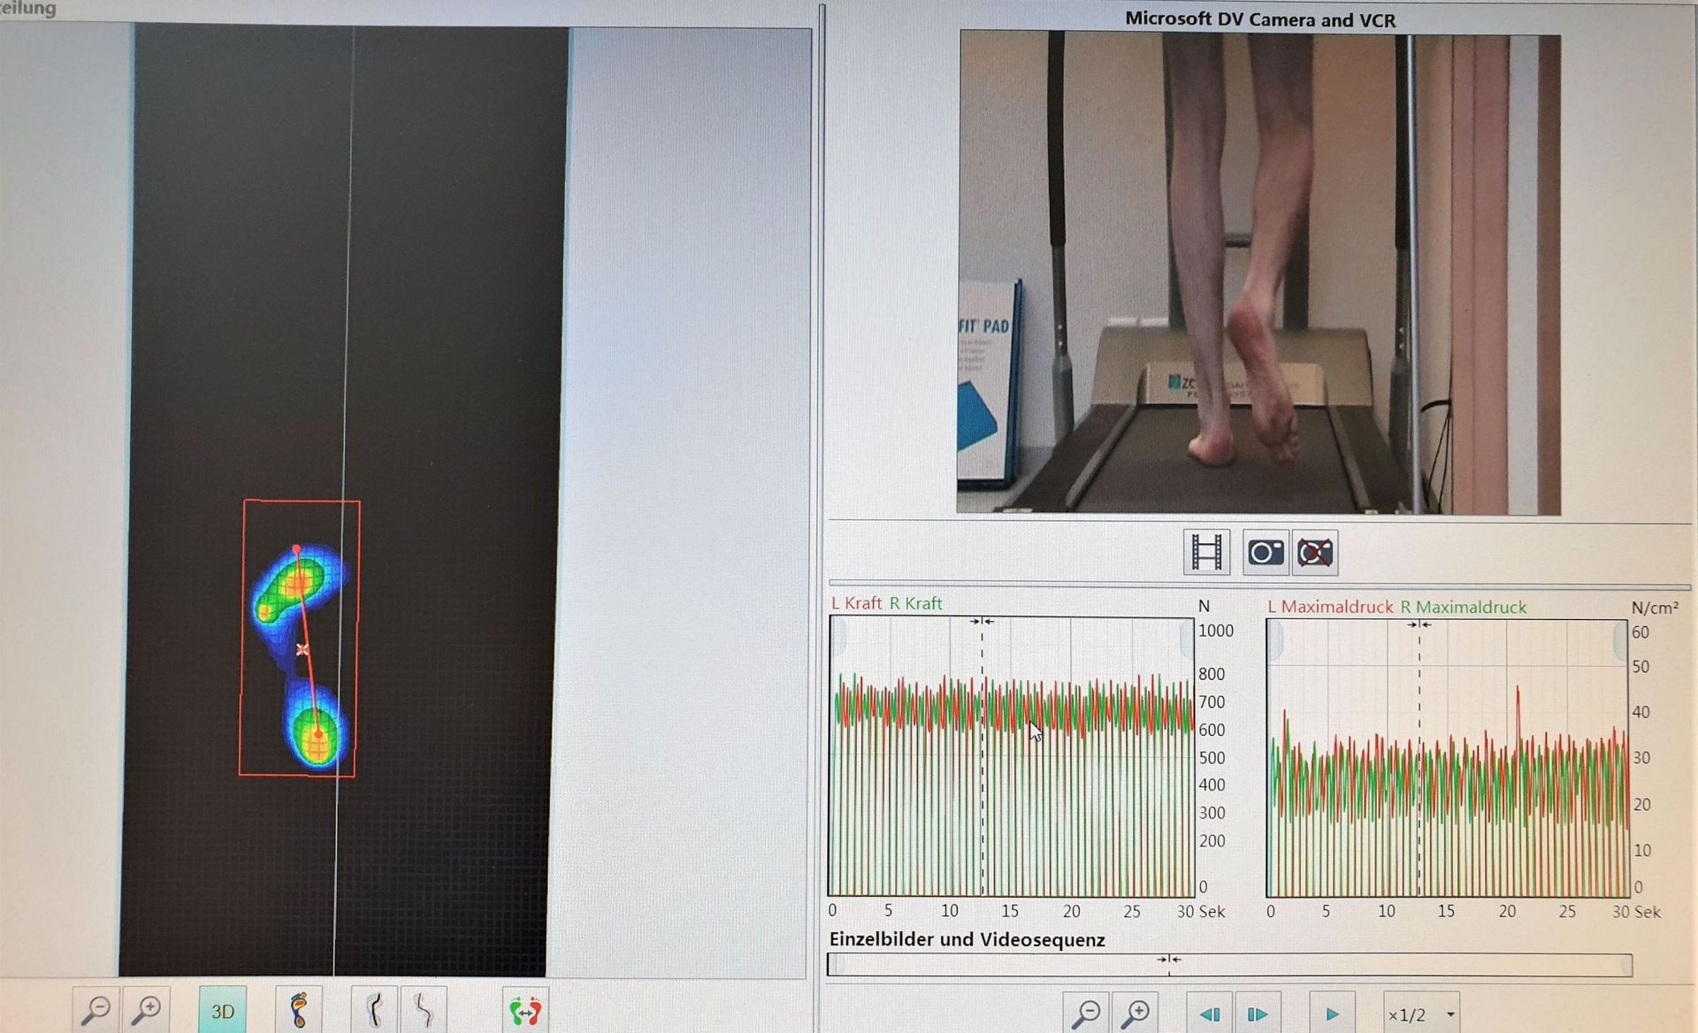The height and width of the screenshot is (1033, 1698).
Task: Take a snapshot with the camera icon
Action: coord(1265,553)
